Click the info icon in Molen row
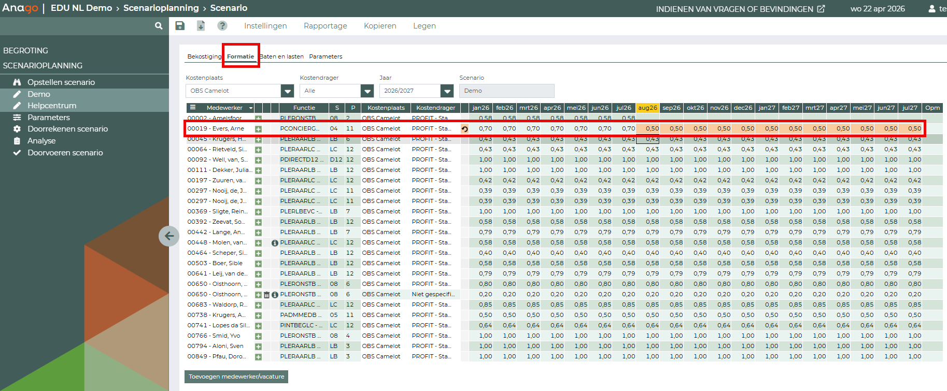 (275, 243)
